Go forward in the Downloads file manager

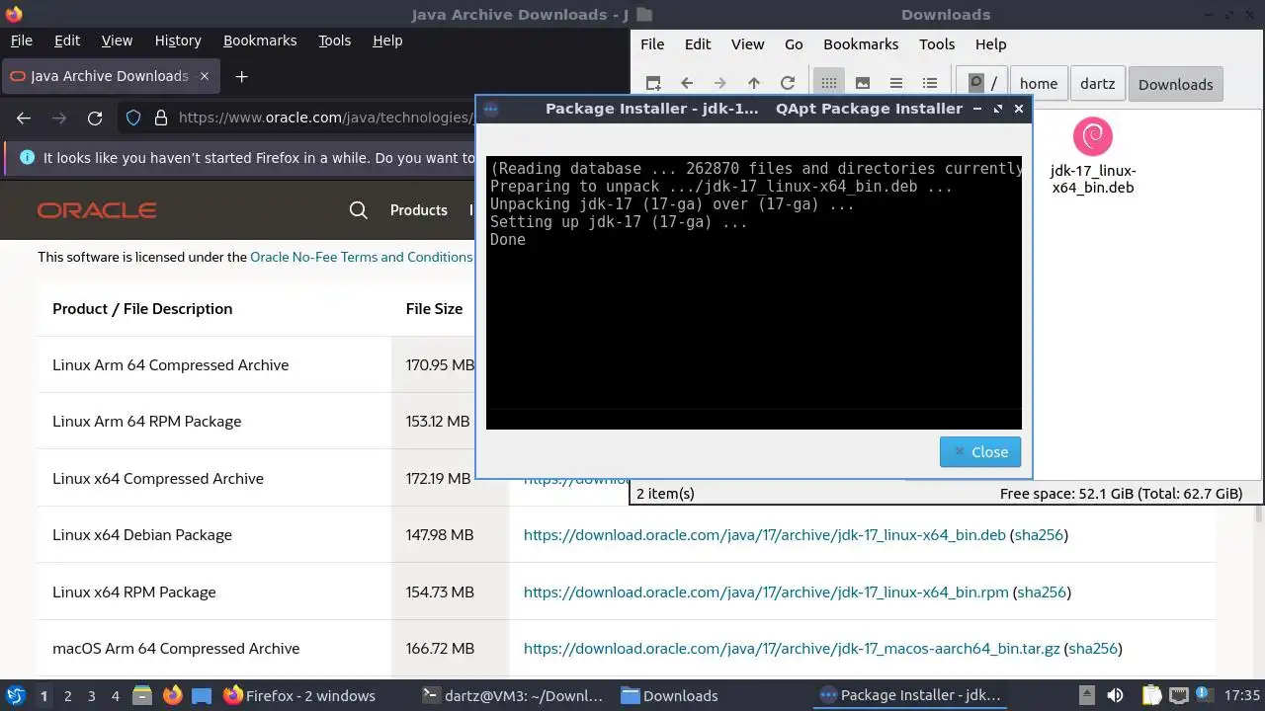[719, 84]
